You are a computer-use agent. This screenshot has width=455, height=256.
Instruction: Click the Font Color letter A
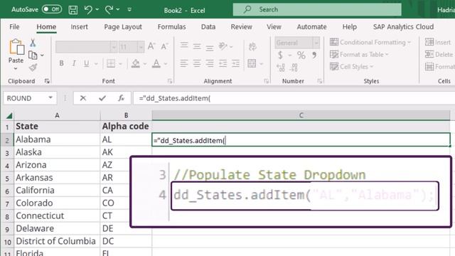[156, 63]
